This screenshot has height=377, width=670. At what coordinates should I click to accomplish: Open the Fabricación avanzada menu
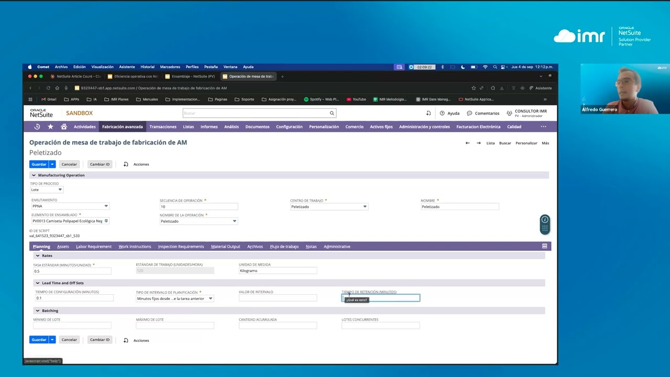[x=122, y=127]
